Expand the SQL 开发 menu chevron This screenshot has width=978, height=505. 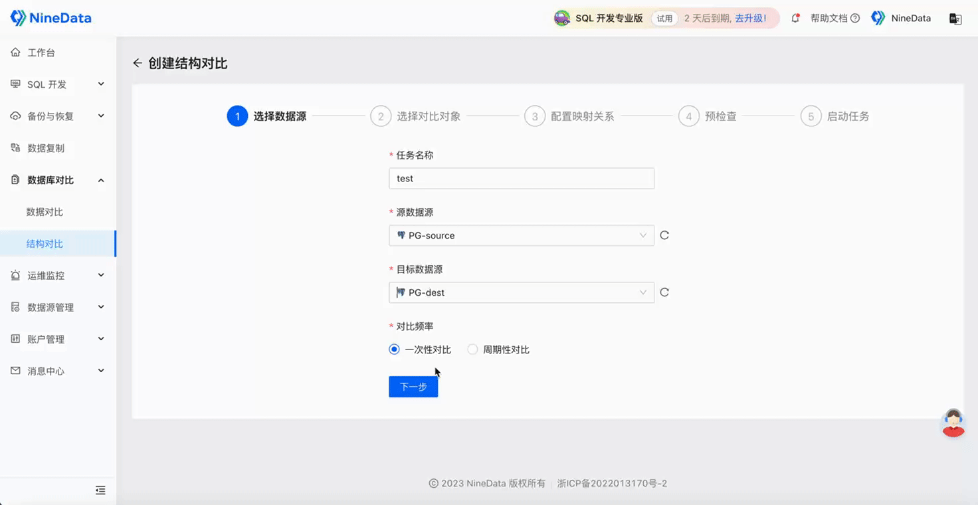pyautogui.click(x=101, y=84)
